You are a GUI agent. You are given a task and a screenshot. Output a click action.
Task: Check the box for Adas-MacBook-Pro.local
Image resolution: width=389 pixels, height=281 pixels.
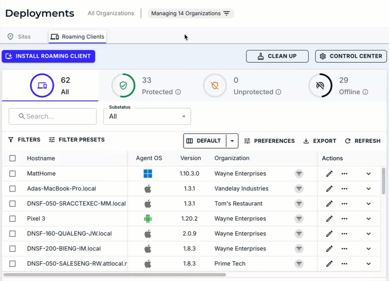(x=12, y=189)
